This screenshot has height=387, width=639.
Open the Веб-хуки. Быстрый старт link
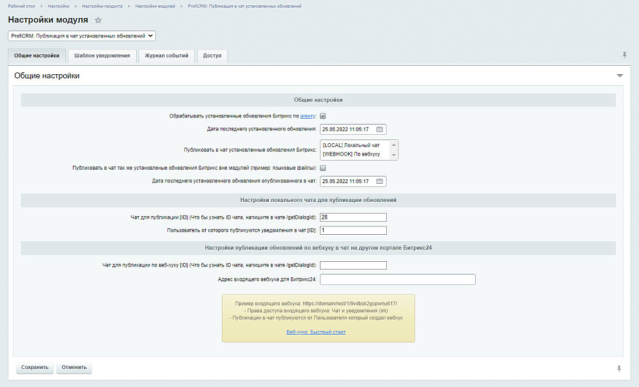(x=316, y=332)
